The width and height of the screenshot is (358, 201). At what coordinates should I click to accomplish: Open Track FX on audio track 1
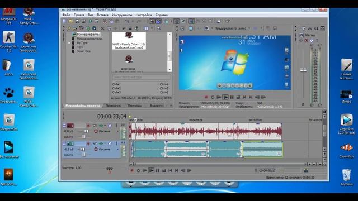(x=101, y=125)
